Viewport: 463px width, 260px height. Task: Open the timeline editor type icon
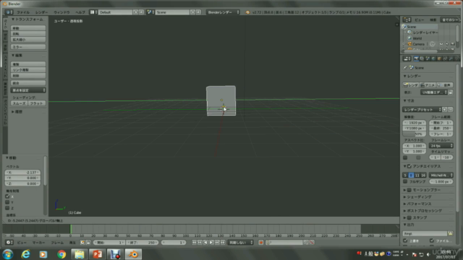pos(9,243)
